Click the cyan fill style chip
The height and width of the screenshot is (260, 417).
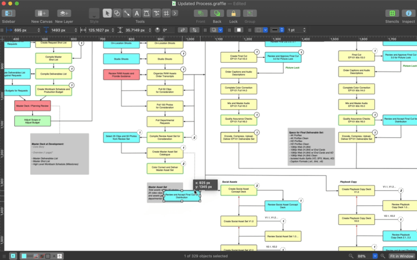point(24,256)
